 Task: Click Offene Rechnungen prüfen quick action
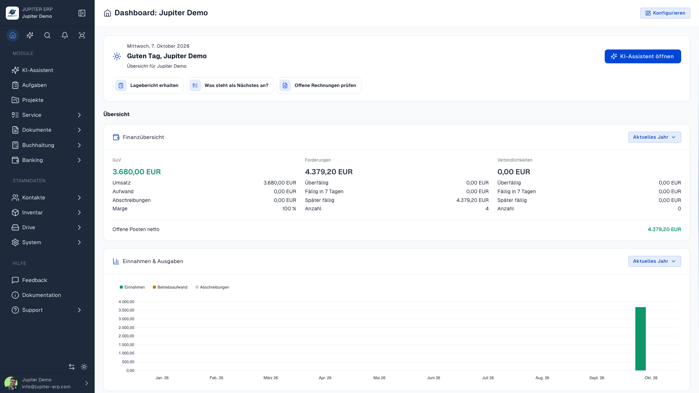(x=319, y=86)
